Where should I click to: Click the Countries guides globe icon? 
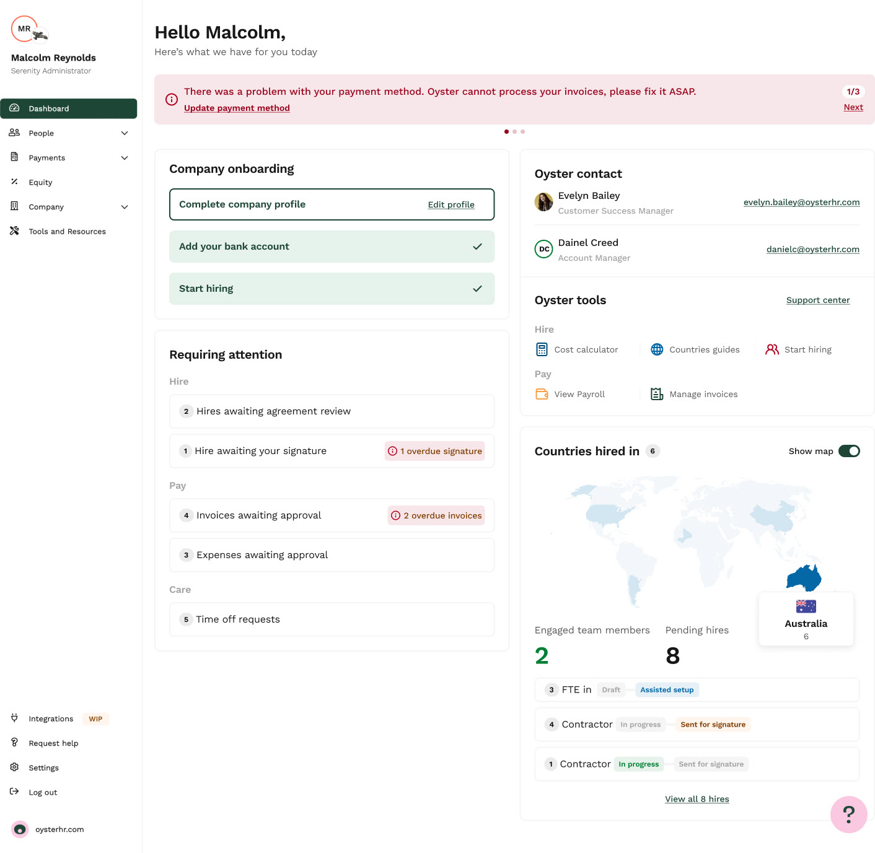point(657,349)
